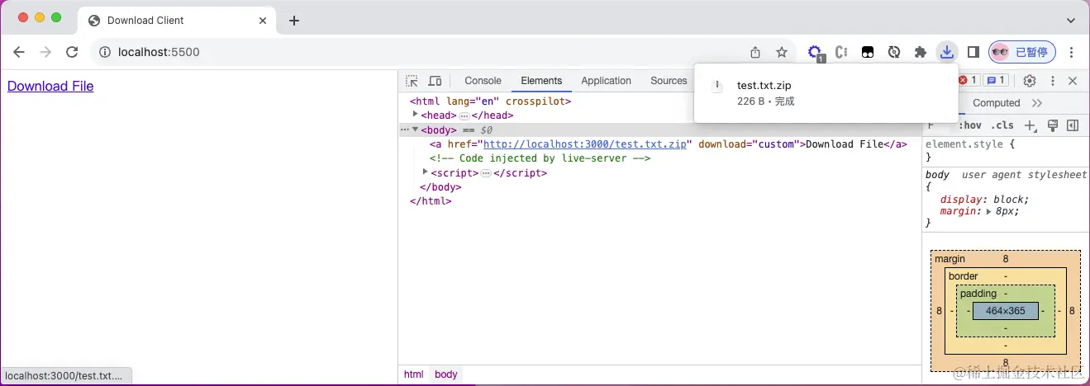
Task: Expand the head element node
Action: [416, 115]
